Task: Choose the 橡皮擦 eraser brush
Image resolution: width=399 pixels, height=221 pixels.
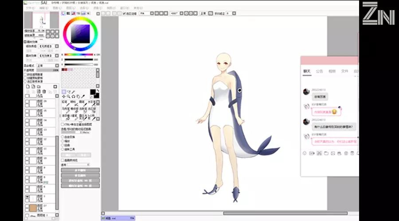Action: tap(74, 110)
